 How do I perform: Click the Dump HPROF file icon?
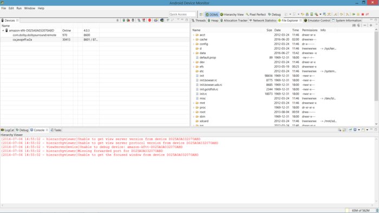[x=128, y=20]
